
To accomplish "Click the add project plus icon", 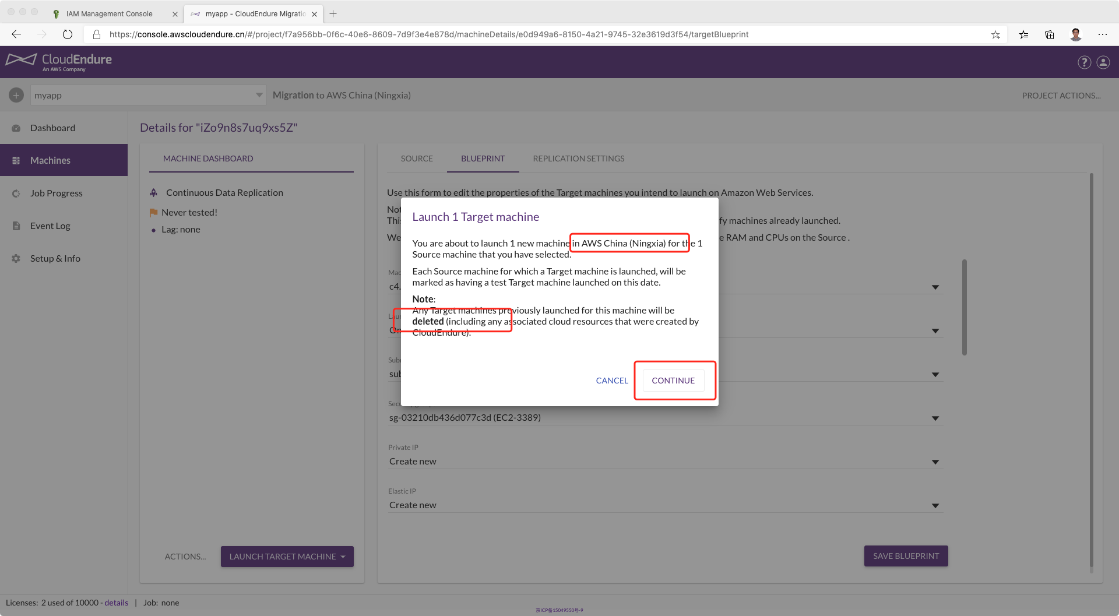I will 16,95.
